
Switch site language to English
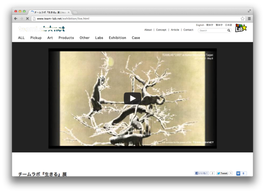pos(200,25)
